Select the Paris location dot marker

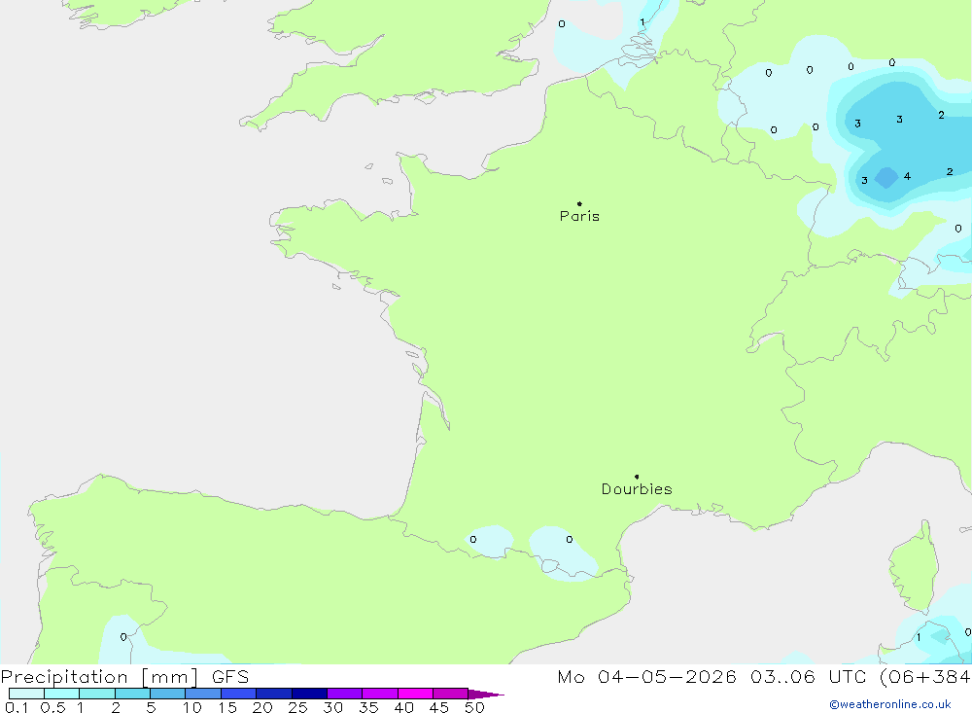[579, 203]
